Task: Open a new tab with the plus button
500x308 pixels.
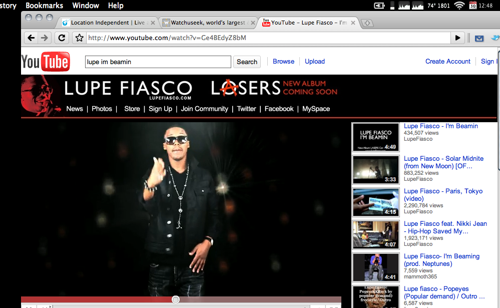Action: pos(367,23)
